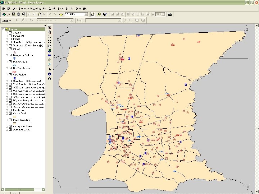Select the Identify info tool
This screenshot has width=259, height=194.
point(49,74)
